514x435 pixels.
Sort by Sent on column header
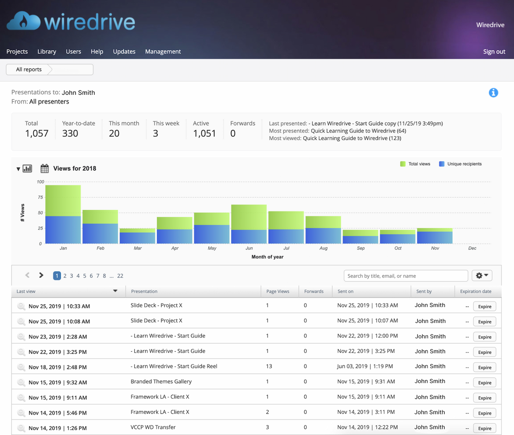[346, 291]
